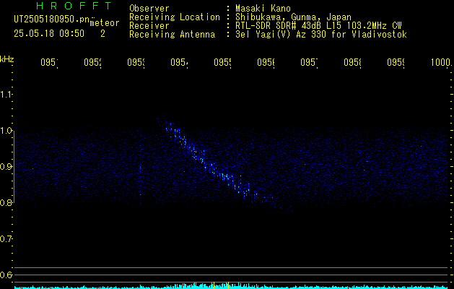
Task: Click the 0951 time axis marker
Action: coord(49,63)
